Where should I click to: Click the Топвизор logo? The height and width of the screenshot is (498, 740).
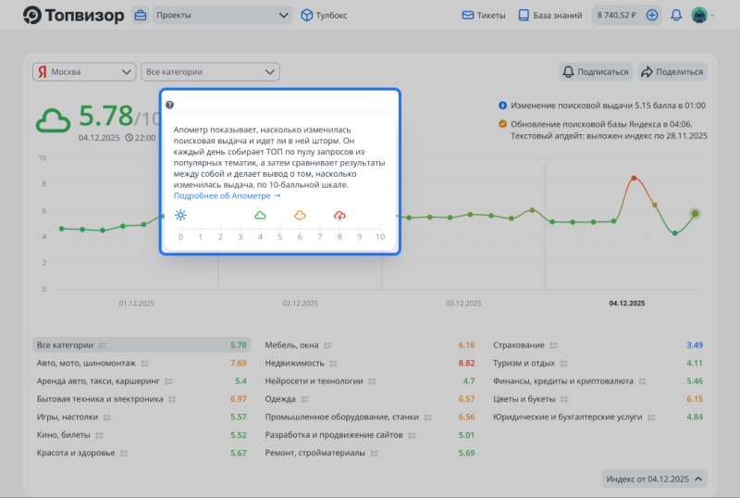[x=74, y=15]
